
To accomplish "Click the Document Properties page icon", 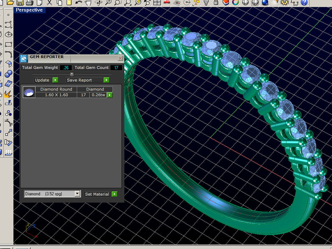I will [x=39, y=3].
